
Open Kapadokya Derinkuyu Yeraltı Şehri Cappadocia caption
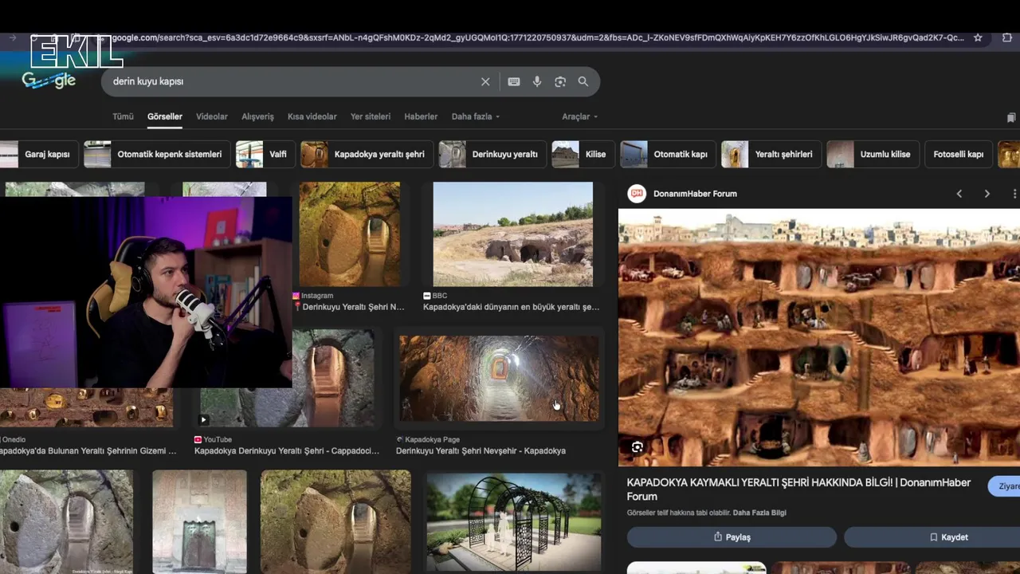pyautogui.click(x=287, y=450)
